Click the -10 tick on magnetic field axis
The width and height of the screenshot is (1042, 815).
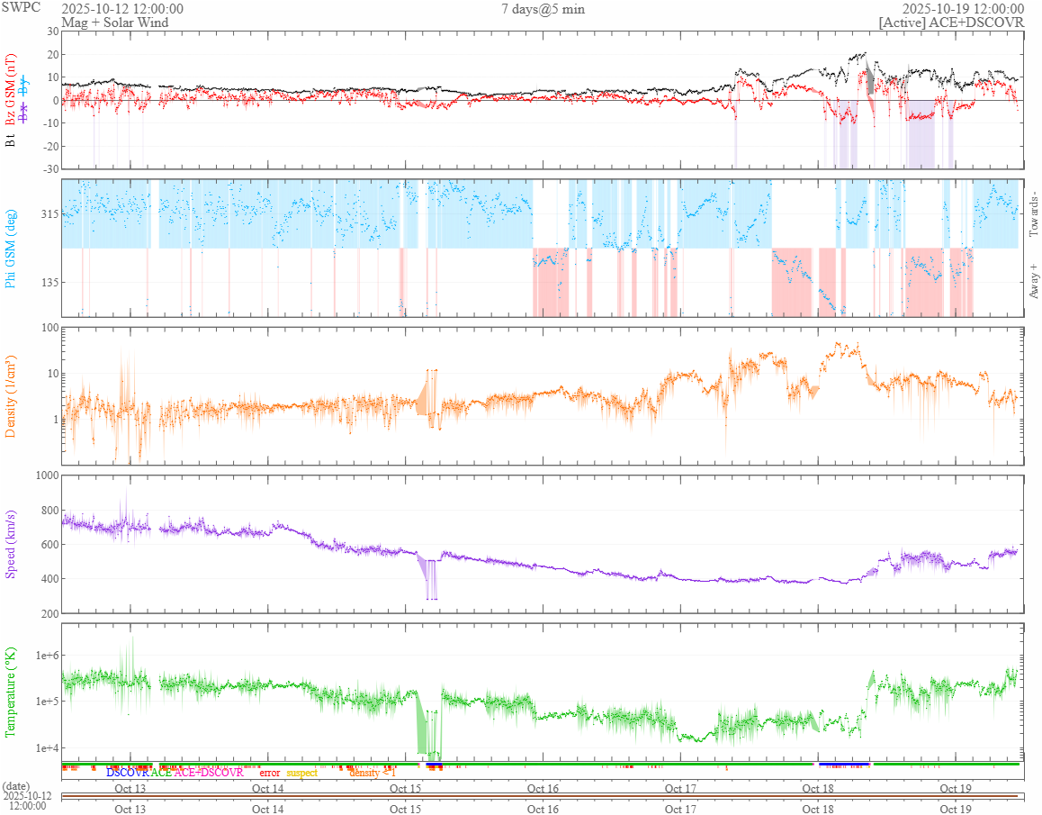tap(51, 123)
